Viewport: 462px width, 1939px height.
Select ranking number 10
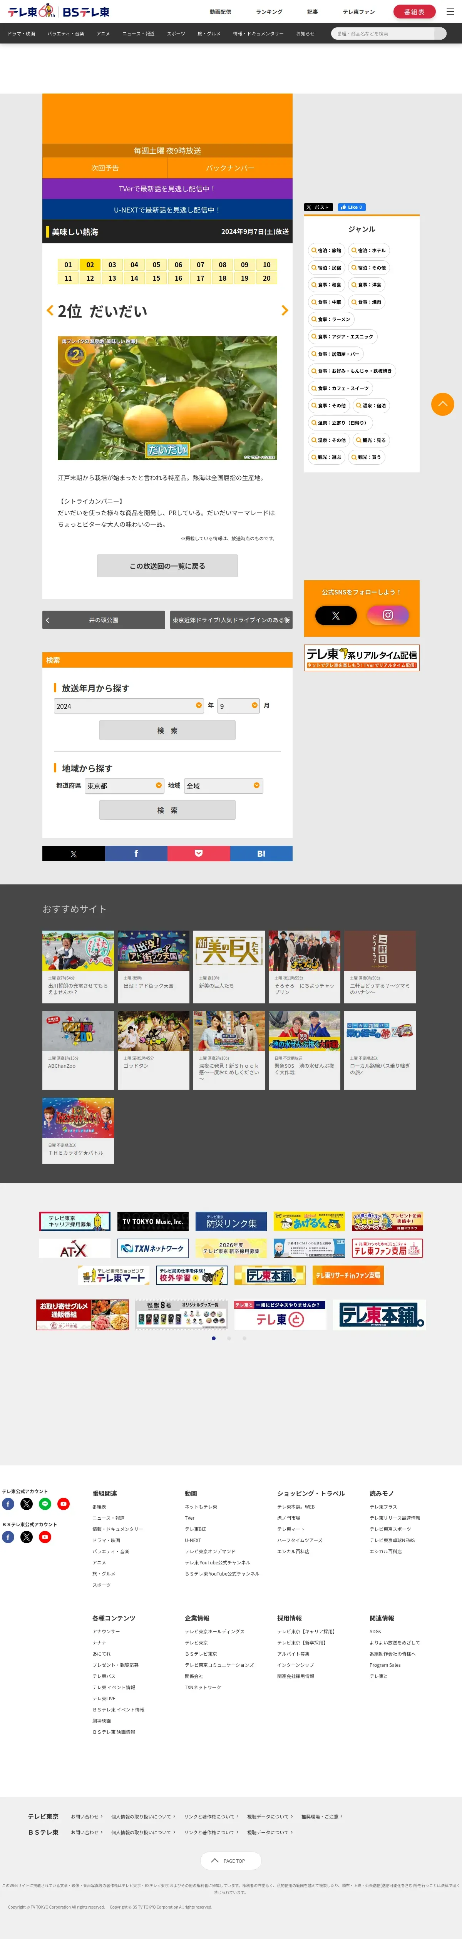(266, 265)
